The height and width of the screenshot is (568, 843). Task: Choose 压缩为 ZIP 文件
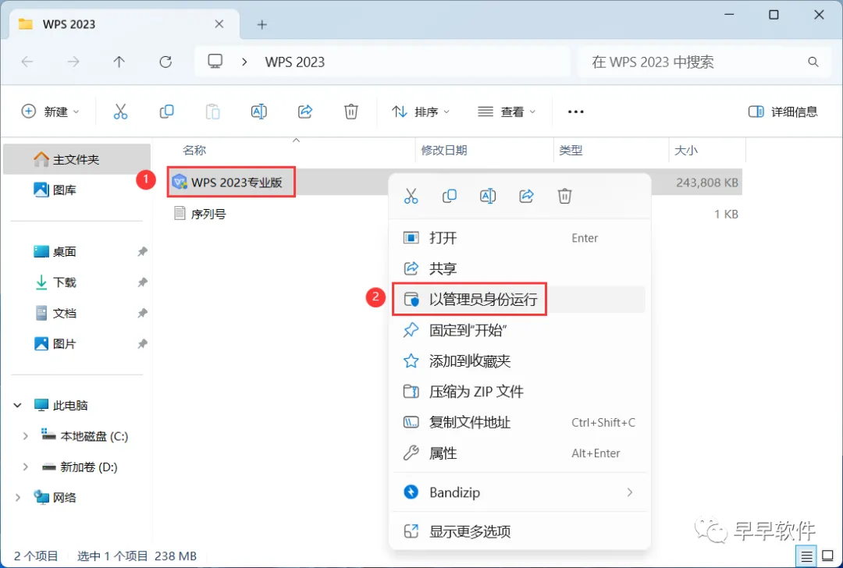(519, 391)
